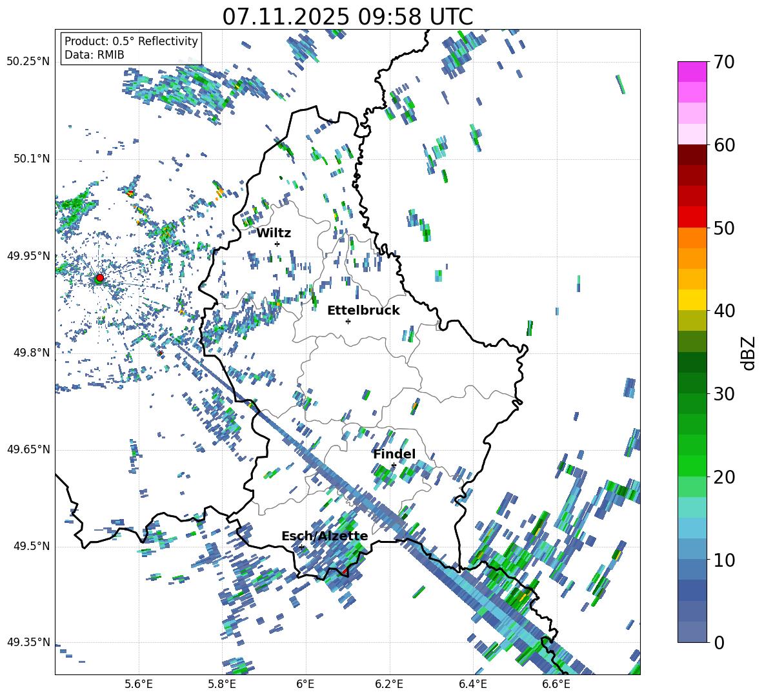Click the red radar station marker
This screenshot has height=697, width=764.
tap(100, 277)
